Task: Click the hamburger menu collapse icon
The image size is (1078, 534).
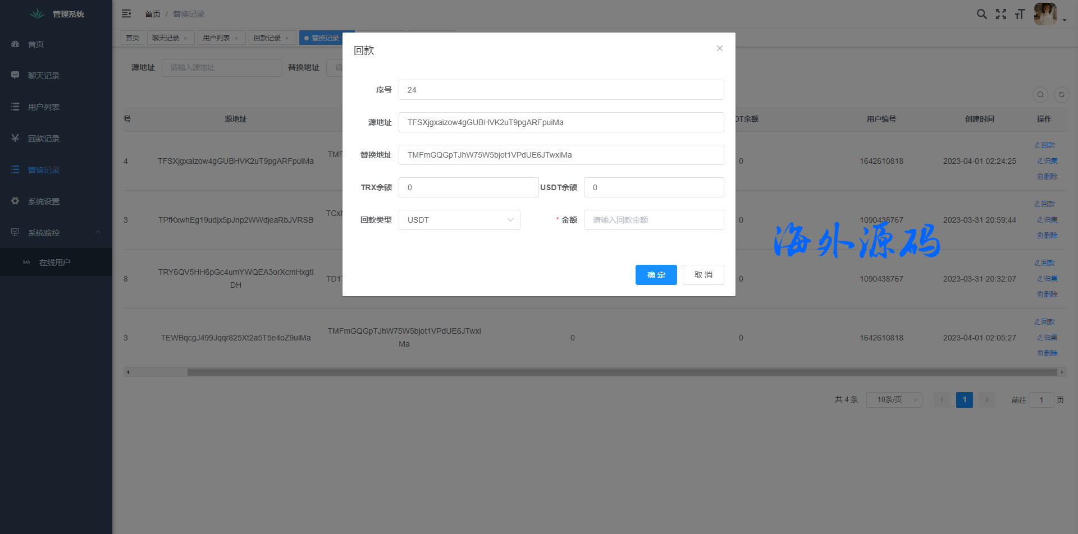Action: (x=126, y=13)
